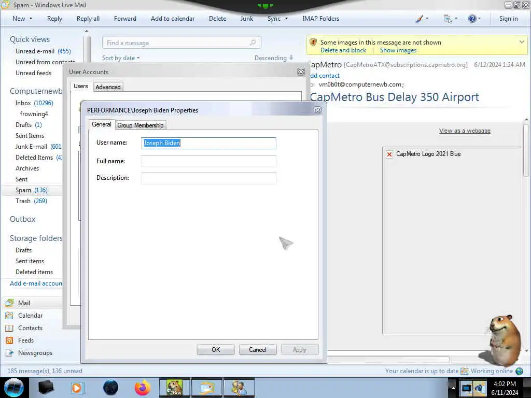Open IMAP Folders

tap(320, 19)
